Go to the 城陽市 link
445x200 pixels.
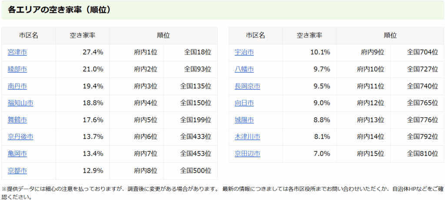[244, 120]
